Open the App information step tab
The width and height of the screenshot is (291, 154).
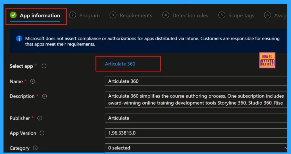(x=35, y=16)
